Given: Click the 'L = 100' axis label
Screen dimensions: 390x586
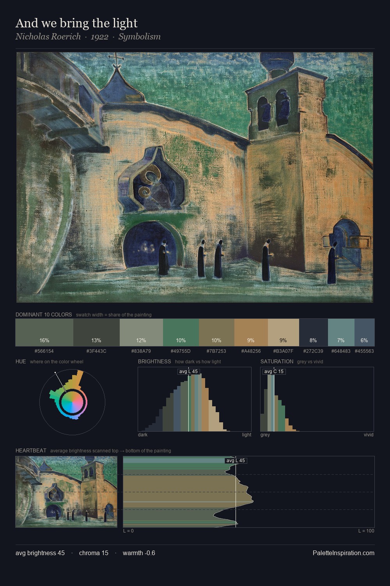Looking at the screenshot, I should [366, 531].
